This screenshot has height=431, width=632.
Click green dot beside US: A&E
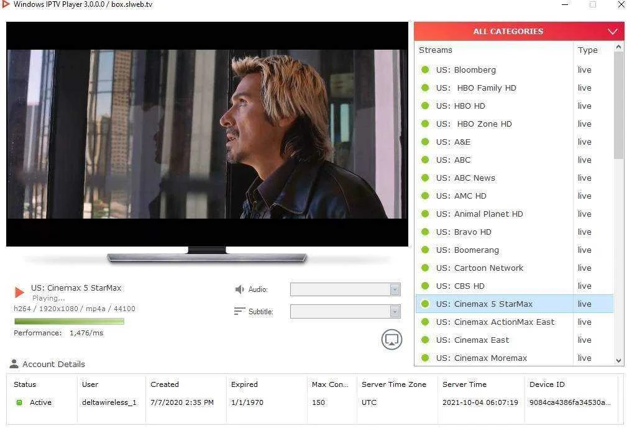425,142
